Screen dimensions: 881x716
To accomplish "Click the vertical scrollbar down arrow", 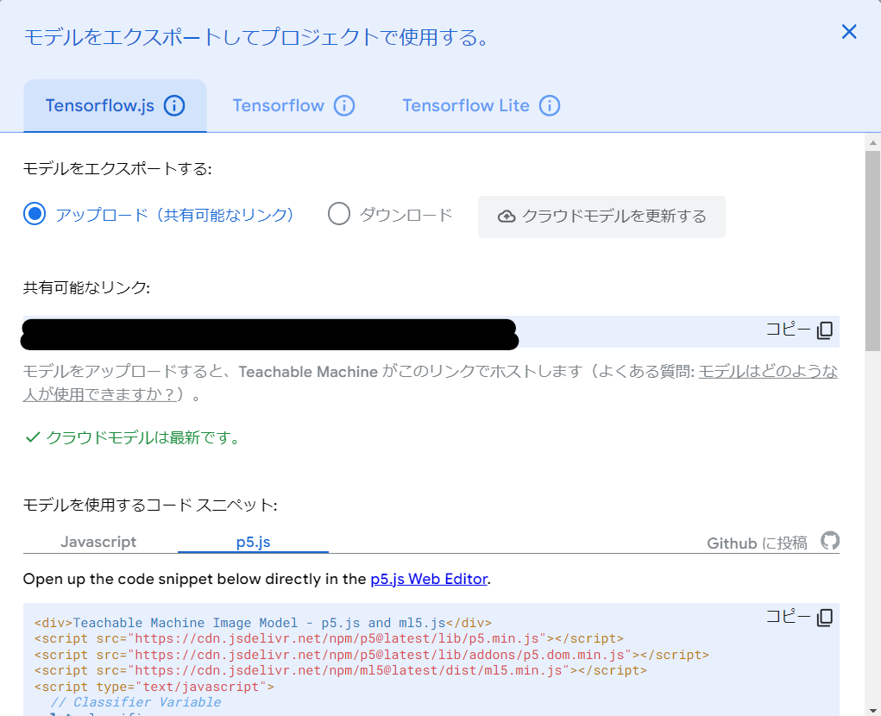I will pyautogui.click(x=872, y=708).
